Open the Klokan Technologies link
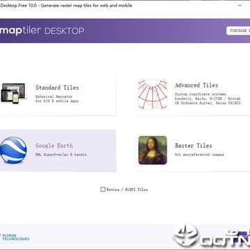 point(15,237)
